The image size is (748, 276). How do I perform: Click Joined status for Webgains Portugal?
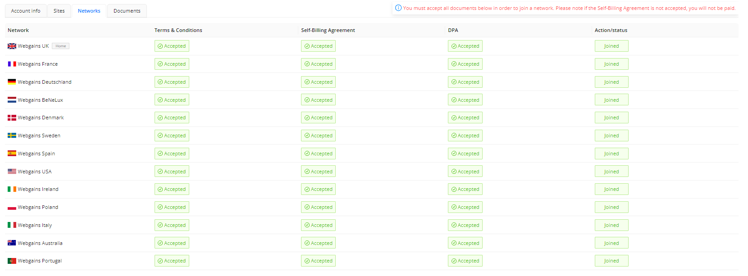point(611,261)
